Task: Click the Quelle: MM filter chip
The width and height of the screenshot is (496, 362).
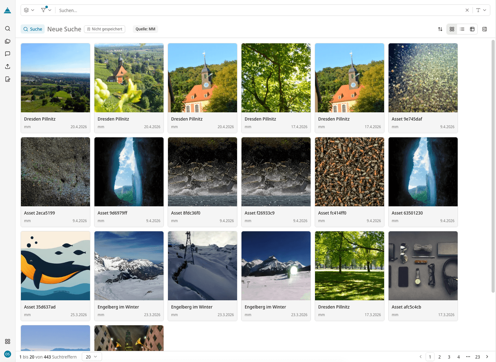Action: [145, 29]
